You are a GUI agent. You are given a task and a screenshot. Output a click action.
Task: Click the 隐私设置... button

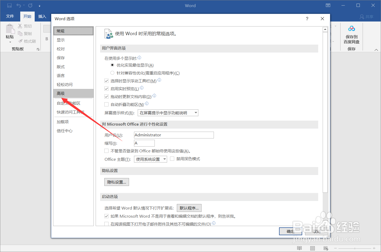coord(117,182)
